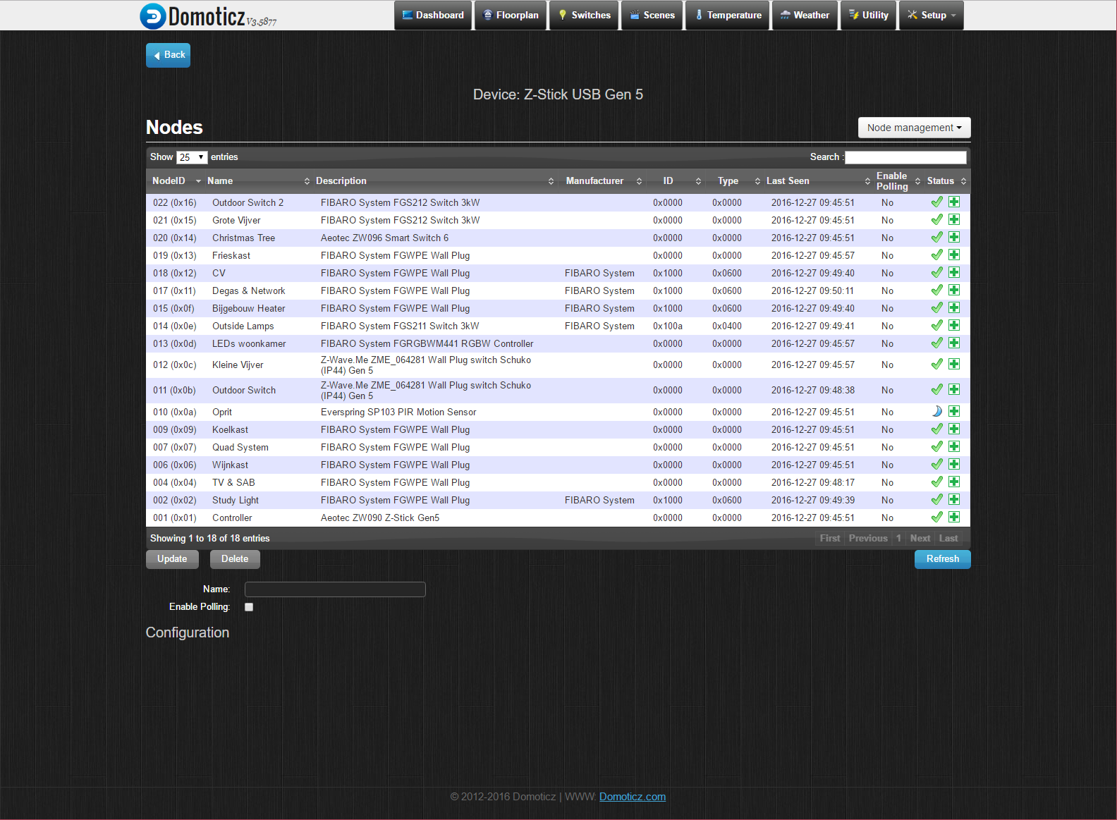Click green plus icon for Grote Vijver
Image resolution: width=1117 pixels, height=820 pixels.
pos(954,219)
